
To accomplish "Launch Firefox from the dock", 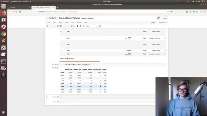I will coord(4,13).
